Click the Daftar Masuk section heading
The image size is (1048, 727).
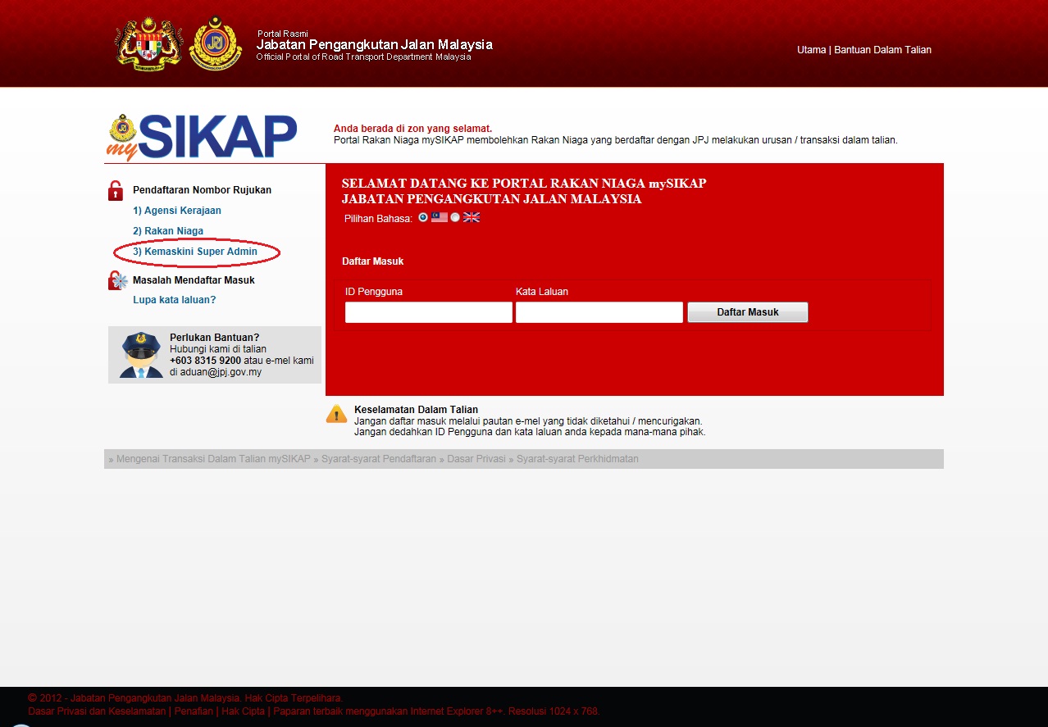[x=373, y=261]
